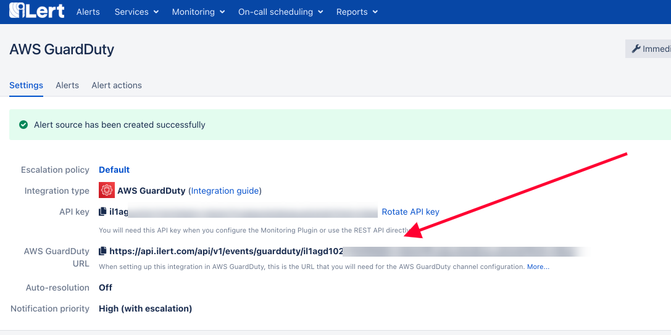This screenshot has width=671, height=335.
Task: Click the iLert logo
Action: pos(37,10)
